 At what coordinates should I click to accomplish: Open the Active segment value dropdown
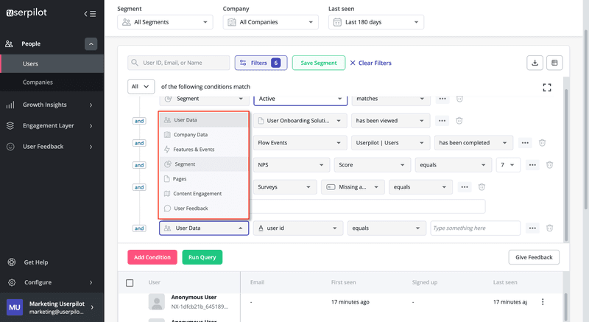[x=300, y=99]
